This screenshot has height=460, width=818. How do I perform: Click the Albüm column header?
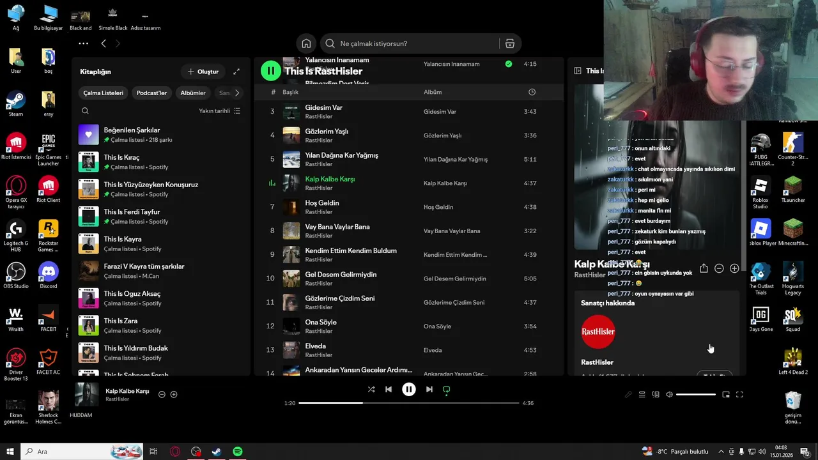point(433,92)
